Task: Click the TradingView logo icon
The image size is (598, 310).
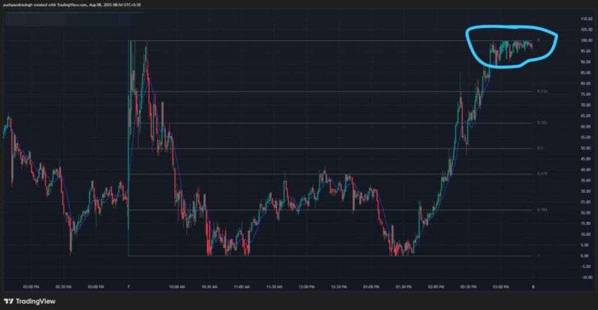Action: point(10,301)
